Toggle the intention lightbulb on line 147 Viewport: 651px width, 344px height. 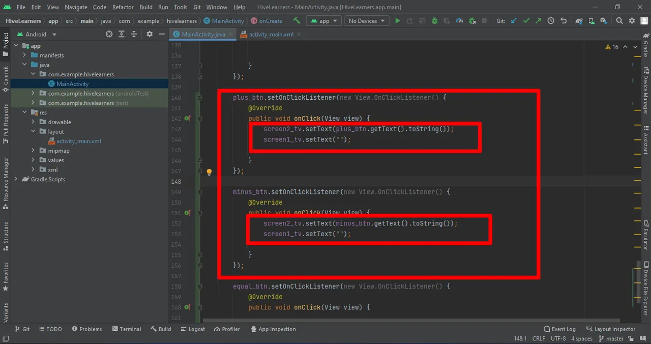coord(209,171)
